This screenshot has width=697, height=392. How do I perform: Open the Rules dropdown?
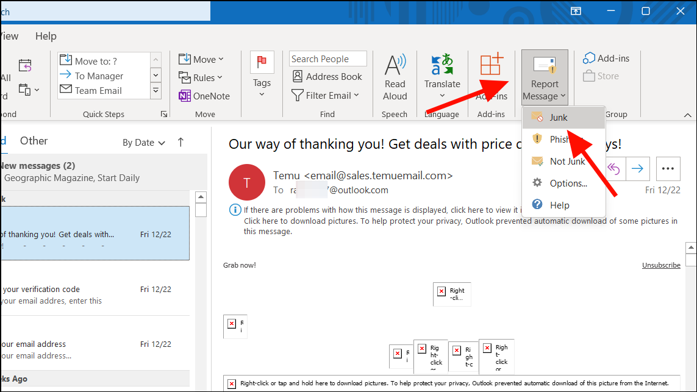coord(201,77)
